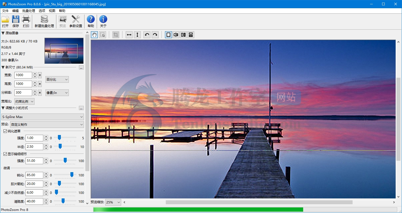This screenshot has height=213, width=402.
Task: Click the 打印 printer icon
Action: click(x=26, y=21)
